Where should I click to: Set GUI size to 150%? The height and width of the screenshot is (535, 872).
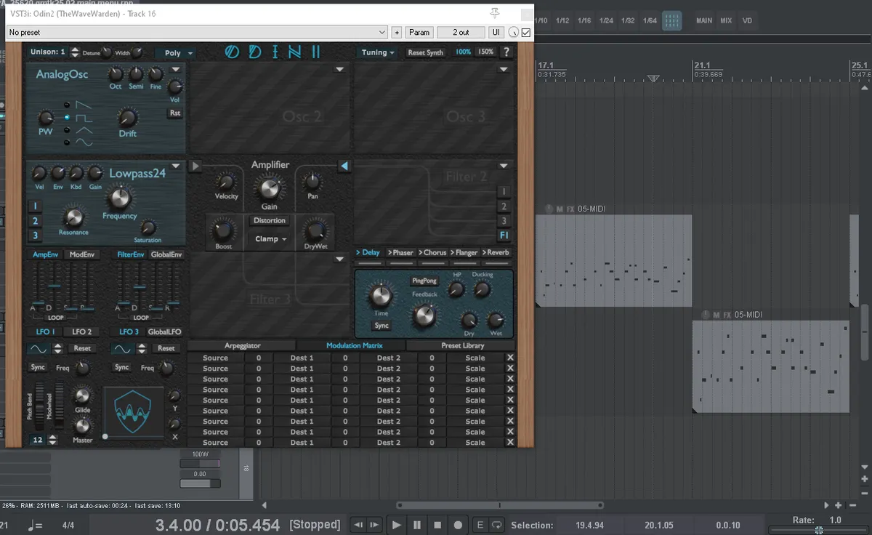tap(485, 52)
